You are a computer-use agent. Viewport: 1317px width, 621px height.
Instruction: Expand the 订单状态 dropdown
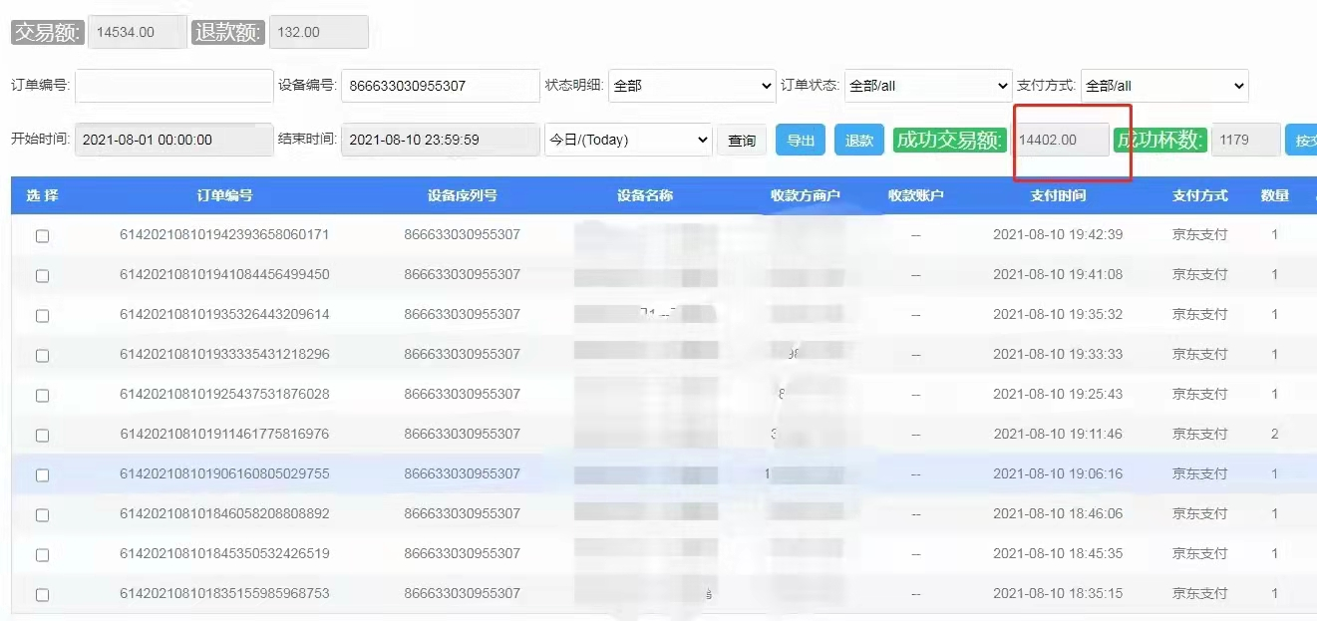click(x=927, y=86)
